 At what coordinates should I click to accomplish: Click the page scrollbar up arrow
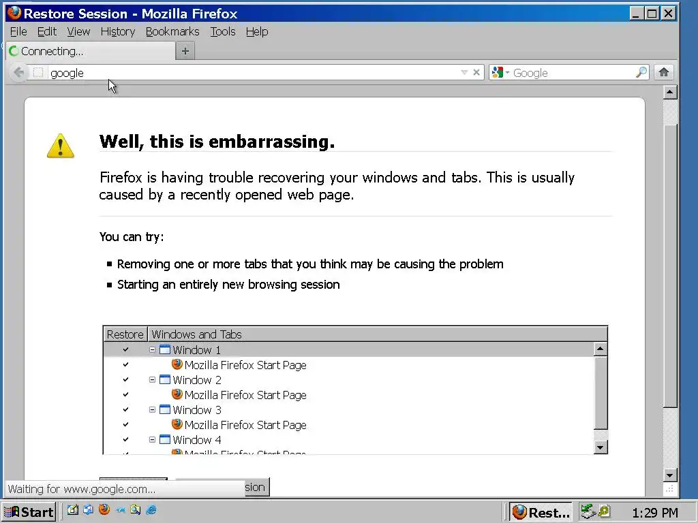pyautogui.click(x=670, y=92)
